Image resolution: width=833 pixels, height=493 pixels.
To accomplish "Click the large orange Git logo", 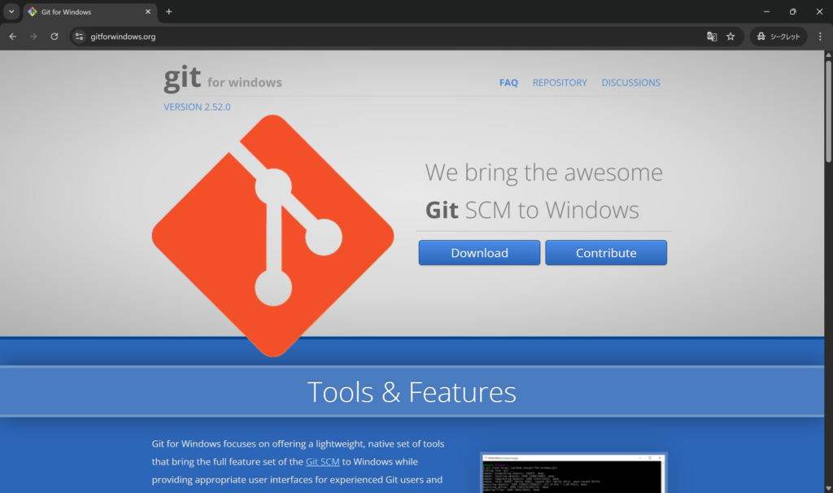I will coord(273,235).
